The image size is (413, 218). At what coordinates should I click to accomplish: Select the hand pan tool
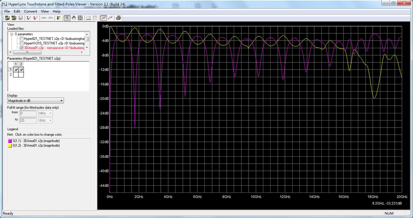[74, 18]
